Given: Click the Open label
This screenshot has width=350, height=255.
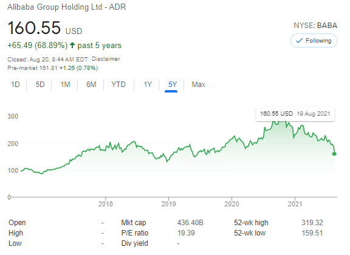Looking at the screenshot, I should click(17, 223).
